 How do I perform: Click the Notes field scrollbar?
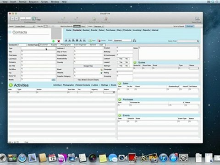[x=198, y=53]
